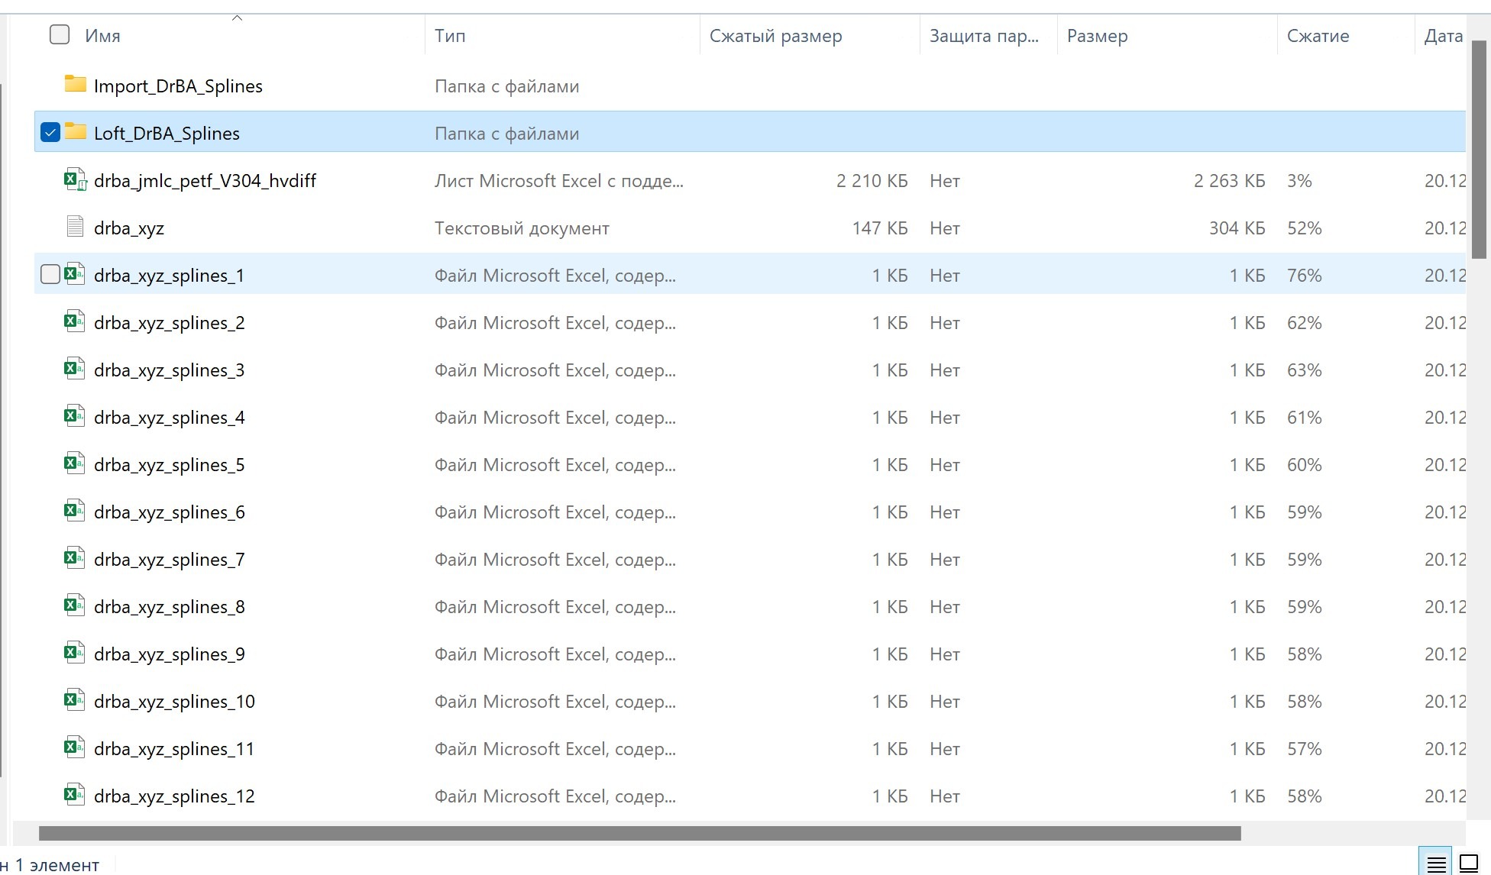Click the 61% compression value

[x=1304, y=418]
